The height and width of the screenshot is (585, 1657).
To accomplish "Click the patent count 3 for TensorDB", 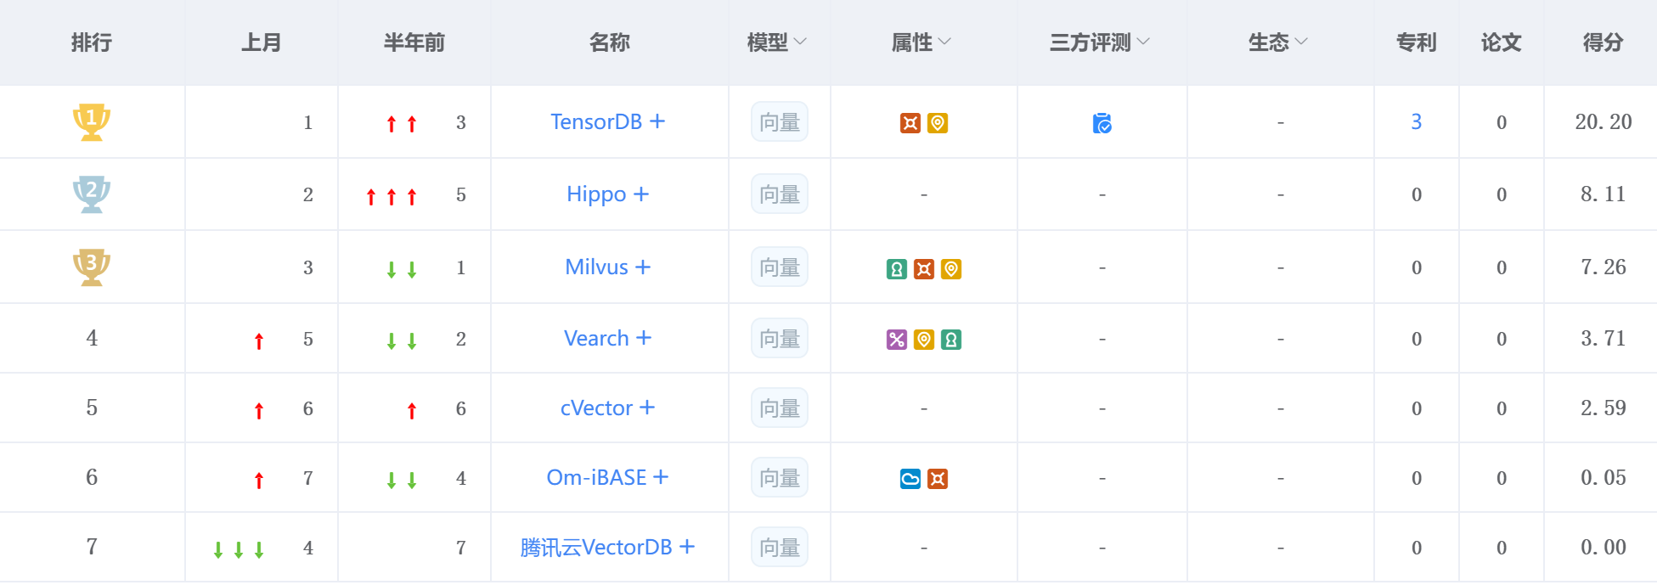I will (x=1416, y=121).
